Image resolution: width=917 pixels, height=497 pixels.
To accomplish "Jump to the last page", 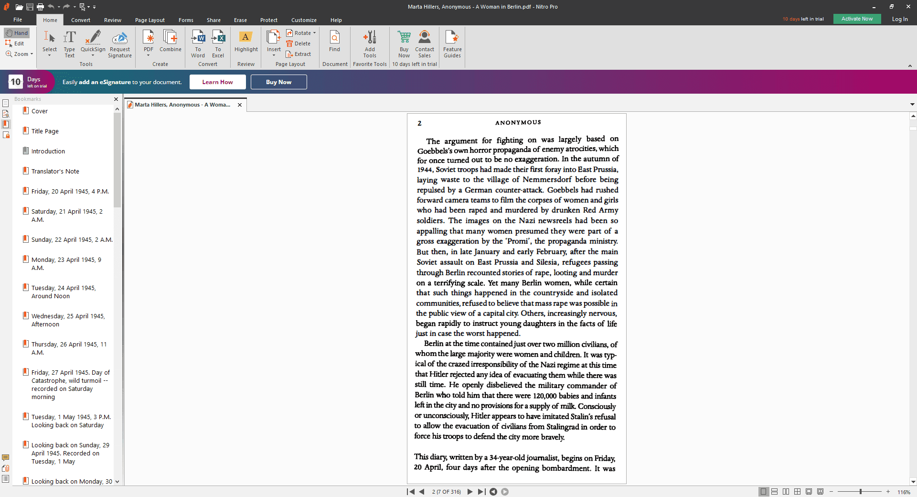I will click(481, 492).
